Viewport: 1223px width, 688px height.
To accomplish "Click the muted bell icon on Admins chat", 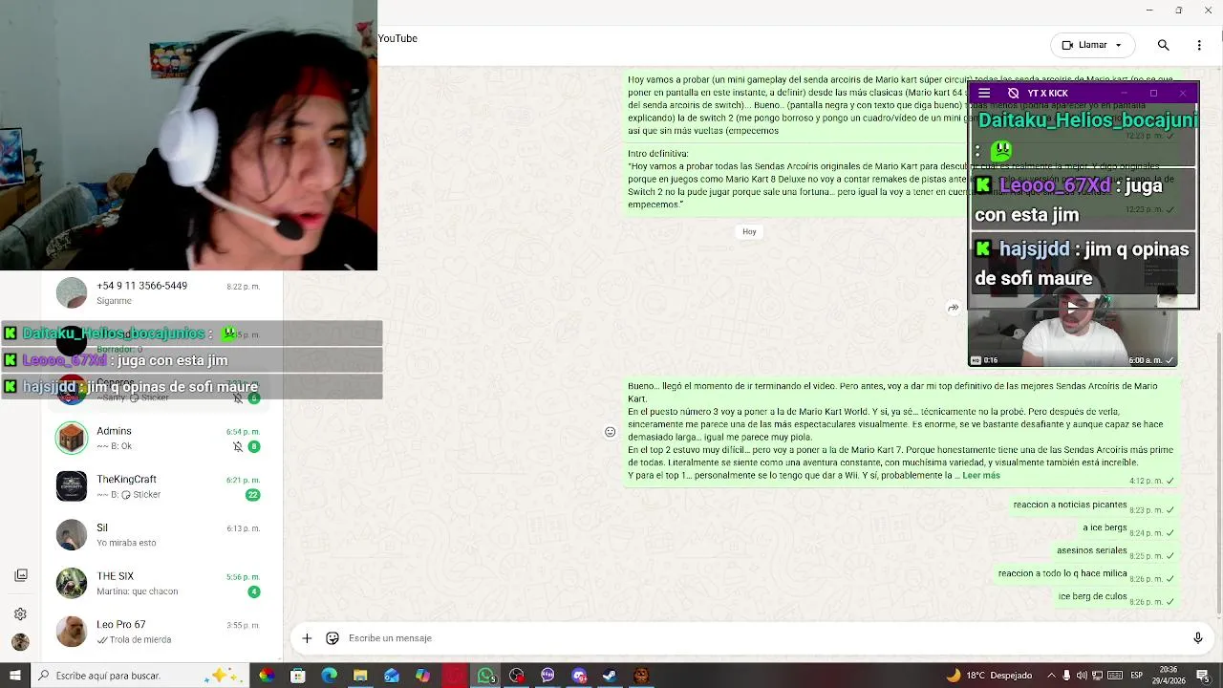I will (238, 446).
